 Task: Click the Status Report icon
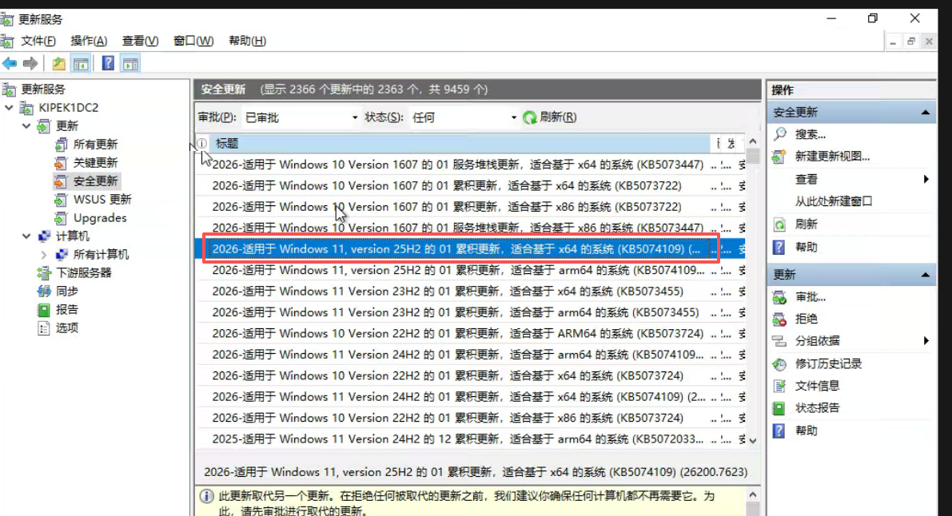(x=779, y=408)
